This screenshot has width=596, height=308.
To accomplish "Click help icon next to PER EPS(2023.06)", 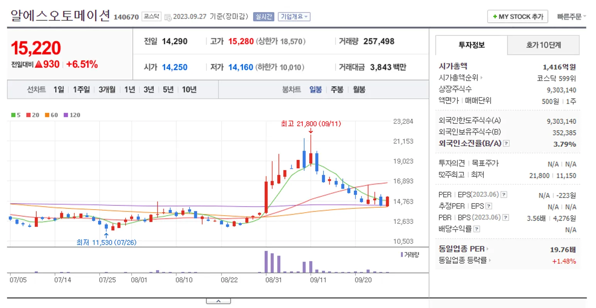I will pos(504,195).
